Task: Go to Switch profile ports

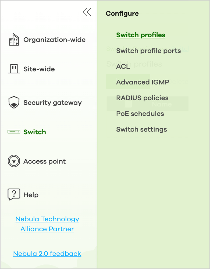Action: 148,51
